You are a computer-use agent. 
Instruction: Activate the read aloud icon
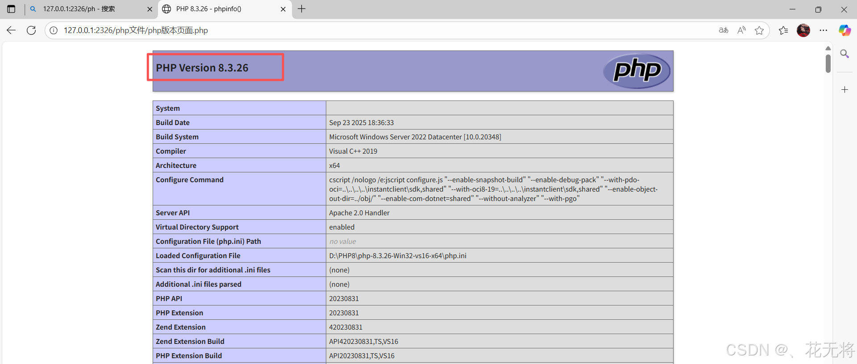(x=741, y=30)
